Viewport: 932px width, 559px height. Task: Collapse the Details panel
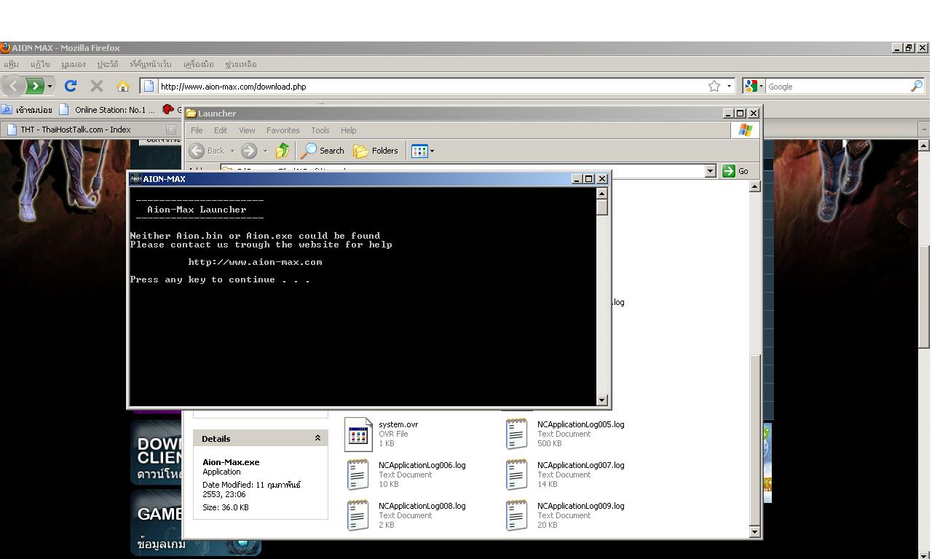[317, 438]
